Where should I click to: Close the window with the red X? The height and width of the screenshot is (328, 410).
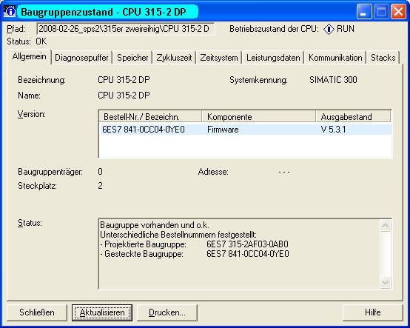(398, 12)
